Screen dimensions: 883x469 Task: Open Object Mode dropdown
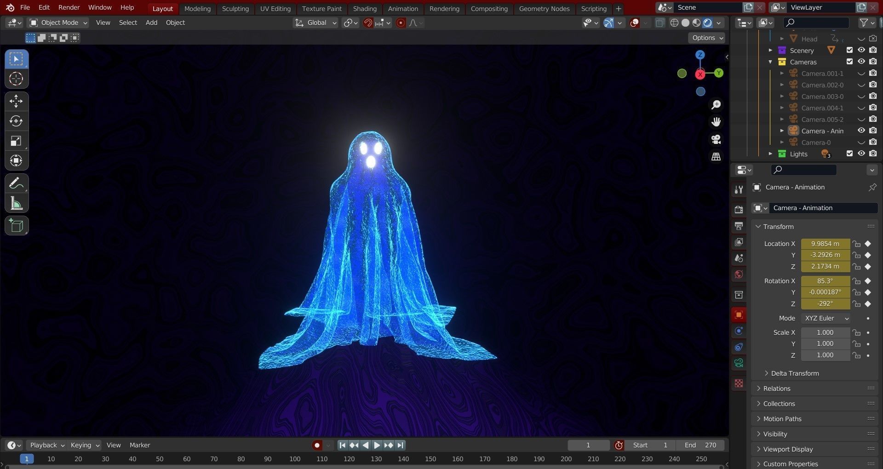coord(58,23)
